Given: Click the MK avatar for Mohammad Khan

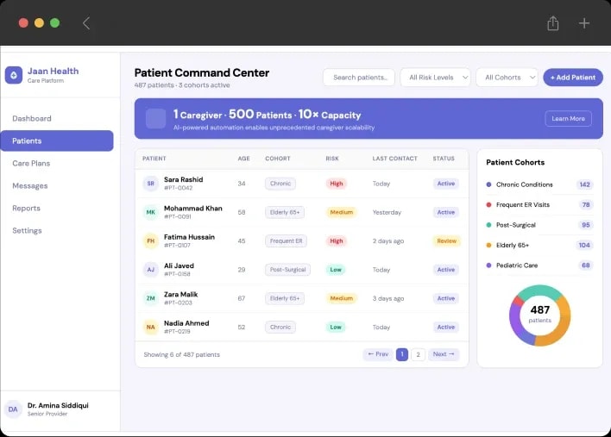Looking at the screenshot, I should (x=150, y=212).
